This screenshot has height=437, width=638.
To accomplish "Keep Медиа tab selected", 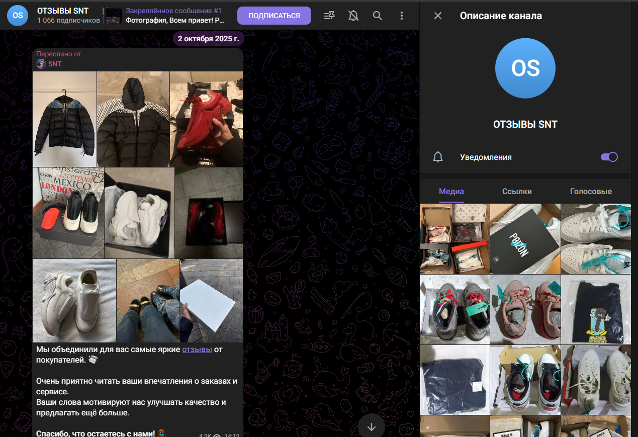I will (x=451, y=192).
